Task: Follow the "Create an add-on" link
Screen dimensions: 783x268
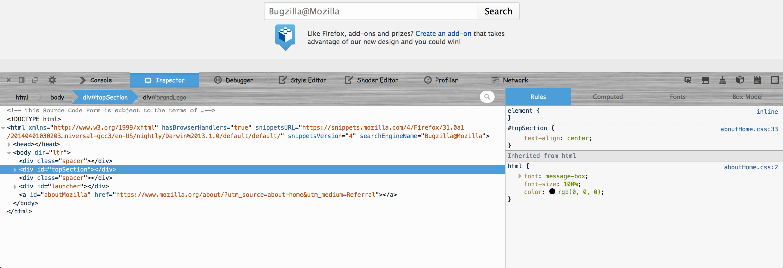Action: (443, 33)
